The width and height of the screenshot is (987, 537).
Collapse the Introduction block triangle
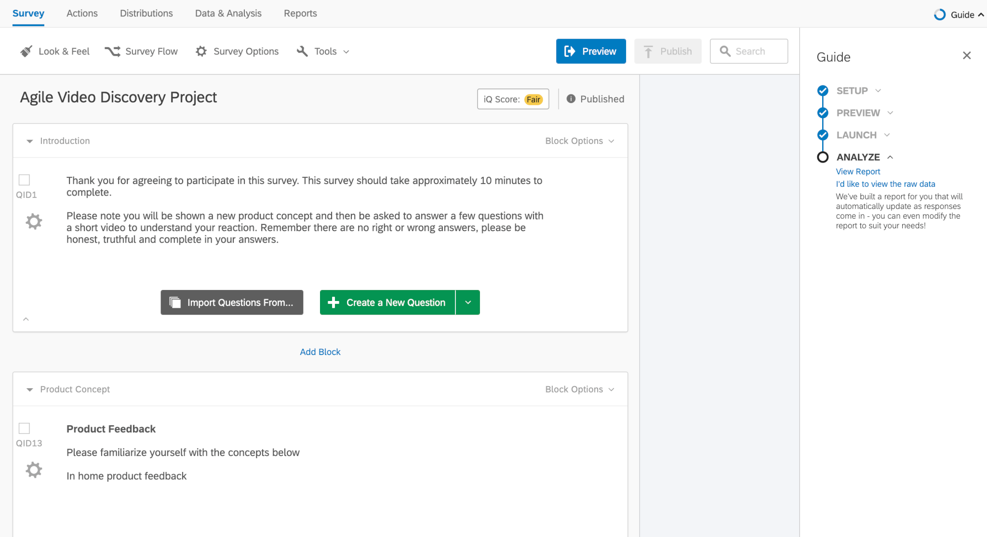[29, 141]
